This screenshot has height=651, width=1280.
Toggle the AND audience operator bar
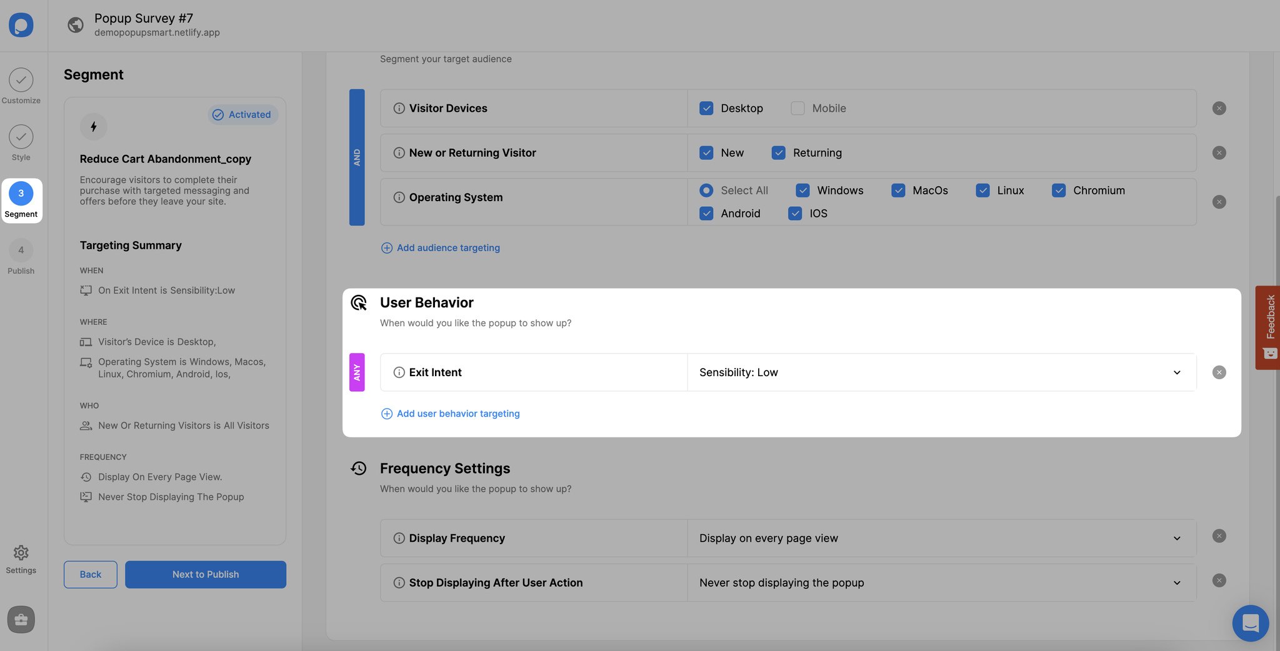357,157
